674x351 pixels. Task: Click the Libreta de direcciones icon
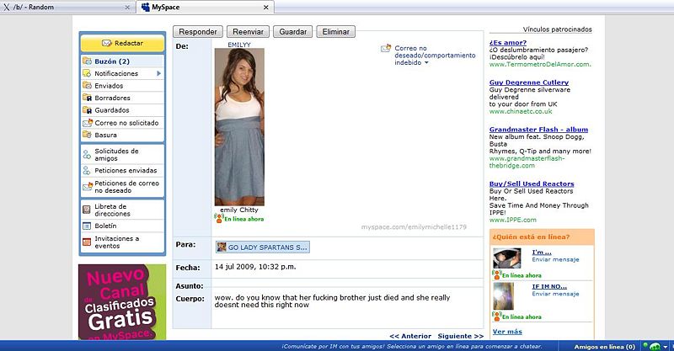tap(87, 210)
